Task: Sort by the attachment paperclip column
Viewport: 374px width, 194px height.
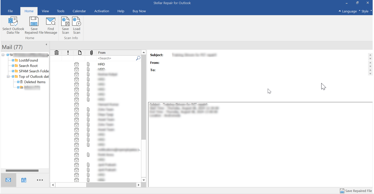Action: click(x=91, y=53)
